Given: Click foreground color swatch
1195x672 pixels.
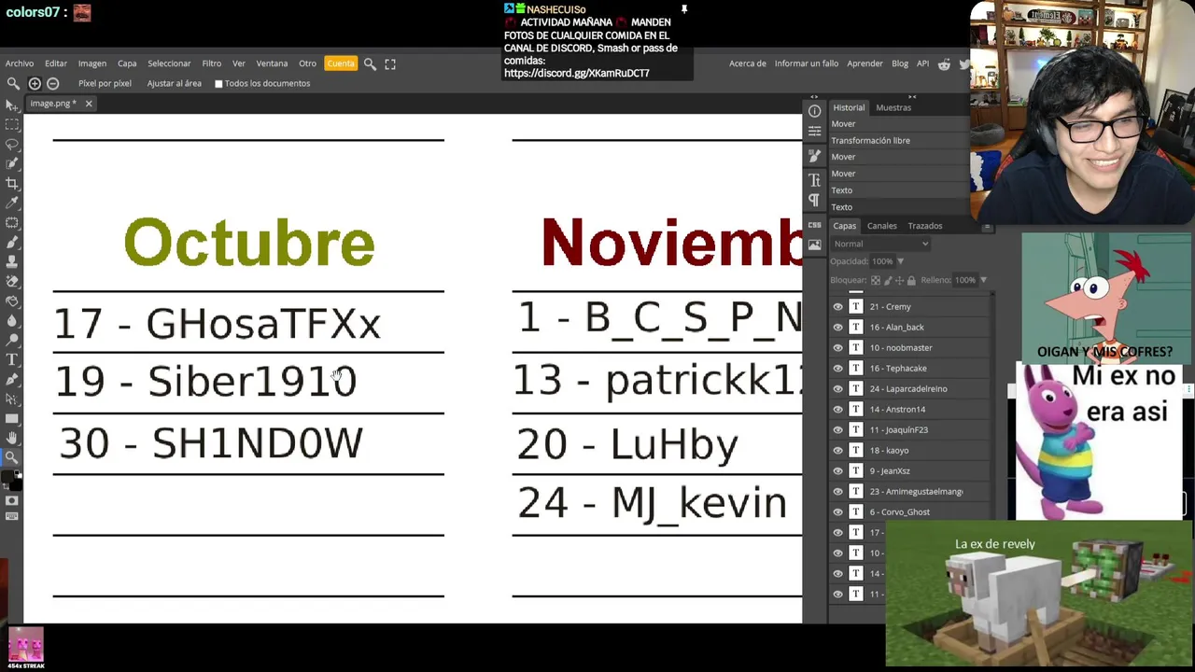Looking at the screenshot, I should click(8, 477).
